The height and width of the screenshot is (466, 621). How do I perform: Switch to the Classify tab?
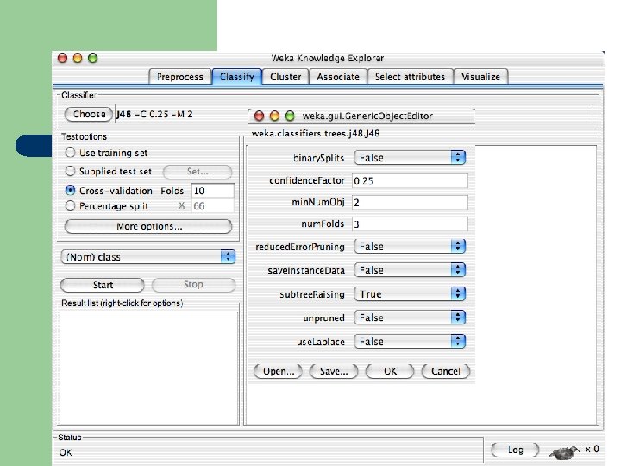point(237,77)
